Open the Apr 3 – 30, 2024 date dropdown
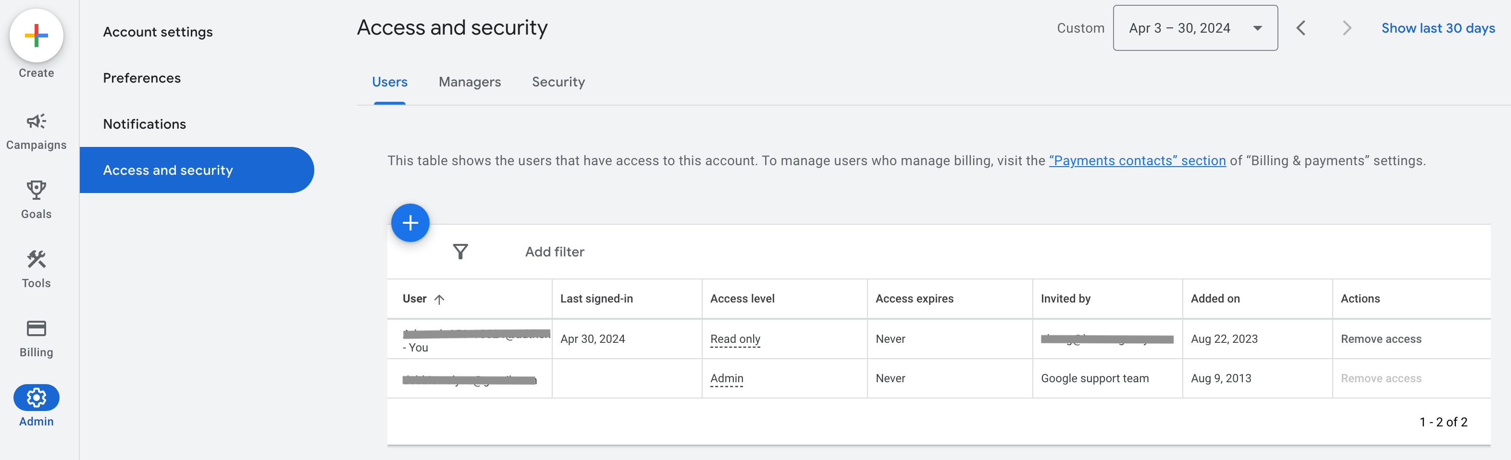The image size is (1511, 460). pyautogui.click(x=1195, y=28)
